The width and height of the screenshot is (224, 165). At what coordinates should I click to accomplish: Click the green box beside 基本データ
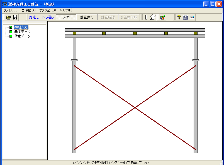click(x=11, y=32)
